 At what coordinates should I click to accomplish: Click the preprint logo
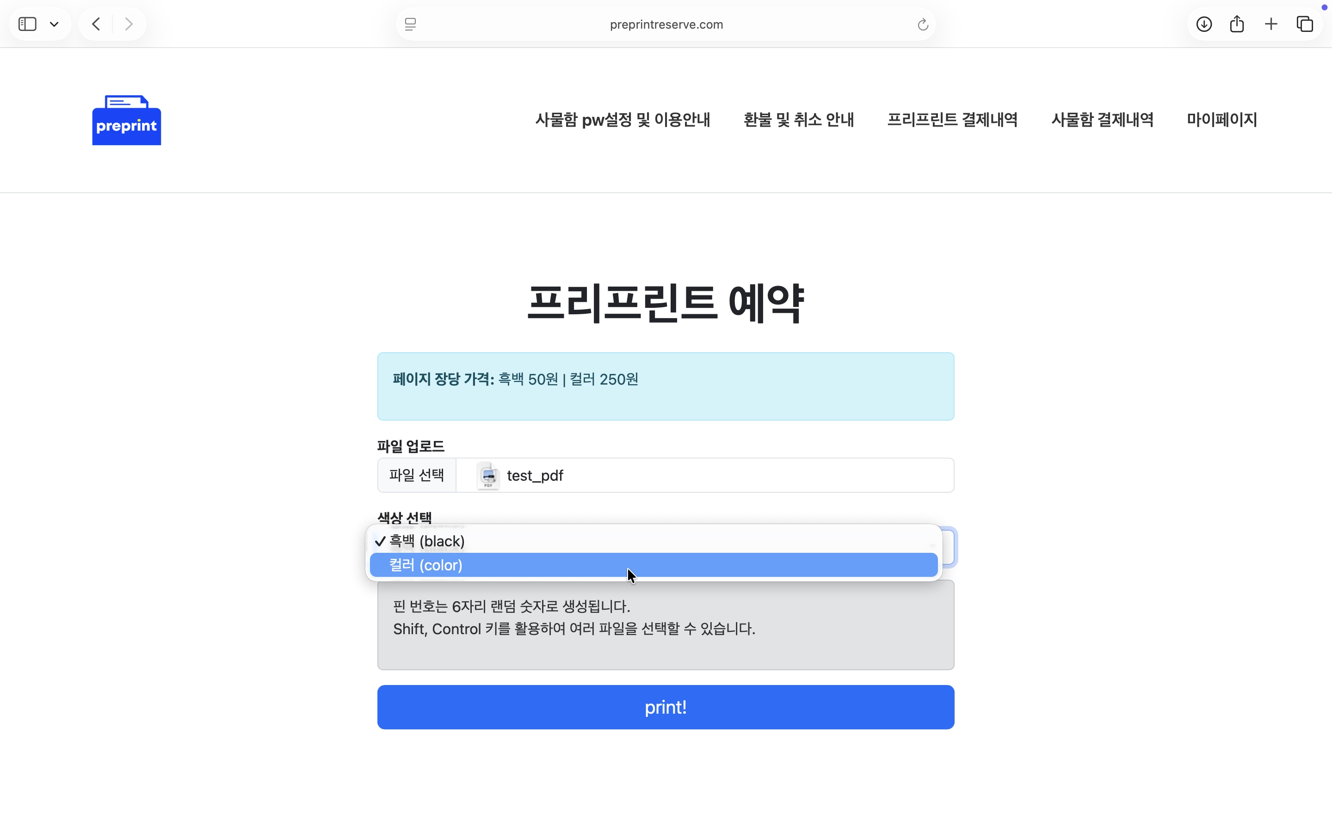click(126, 120)
